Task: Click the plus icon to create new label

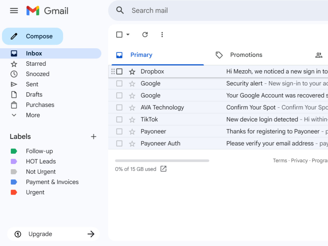Action: (x=93, y=137)
